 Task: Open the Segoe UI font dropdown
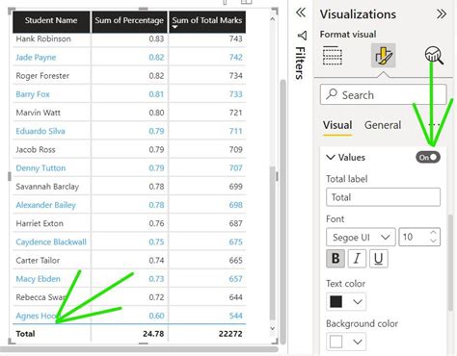[x=361, y=237]
